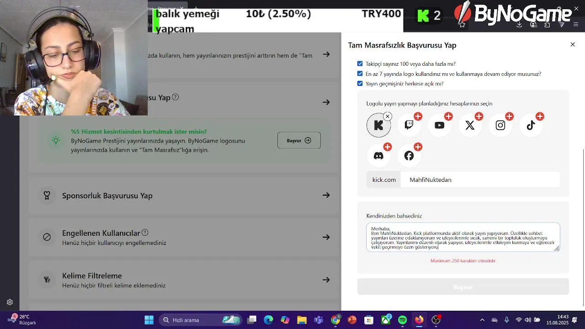Click into the 'Kendinizden bahsediniz' text area

[x=463, y=237]
